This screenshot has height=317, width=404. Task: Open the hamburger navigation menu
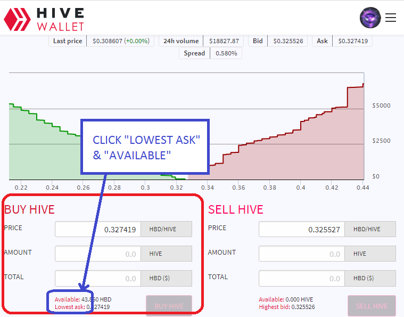click(x=391, y=18)
